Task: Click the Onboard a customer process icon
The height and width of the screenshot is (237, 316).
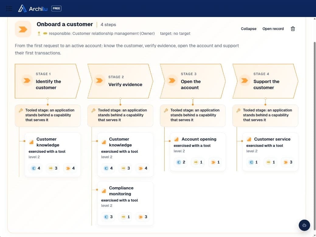Action: (23, 29)
